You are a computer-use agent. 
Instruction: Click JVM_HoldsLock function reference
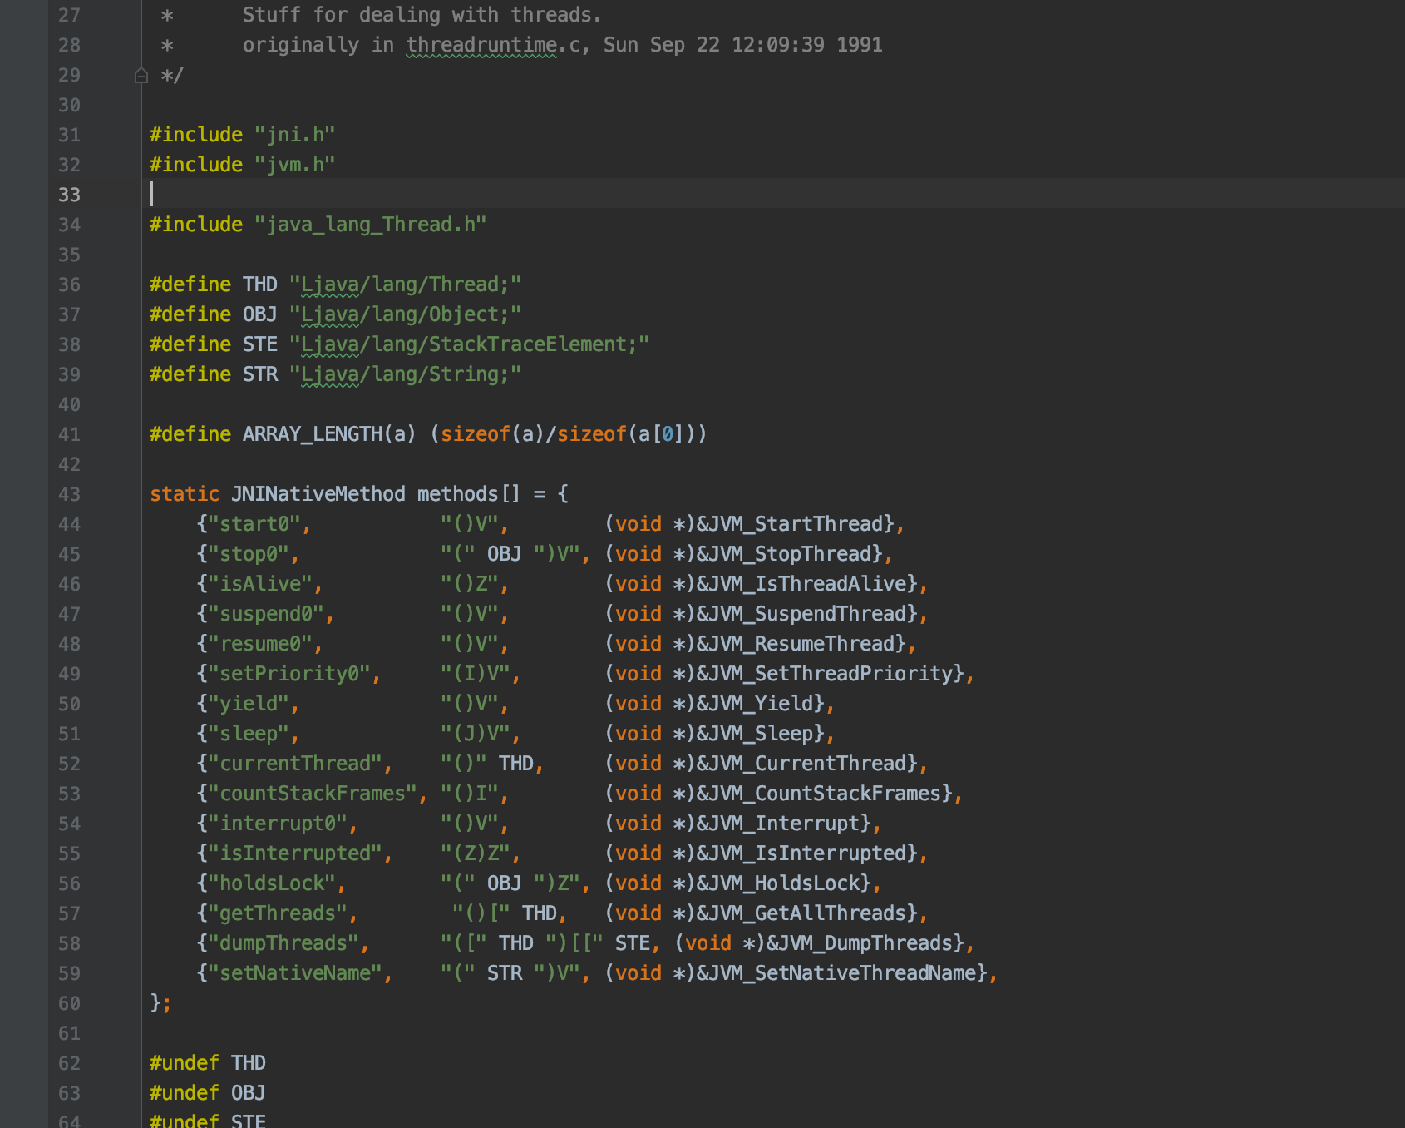[x=784, y=883]
